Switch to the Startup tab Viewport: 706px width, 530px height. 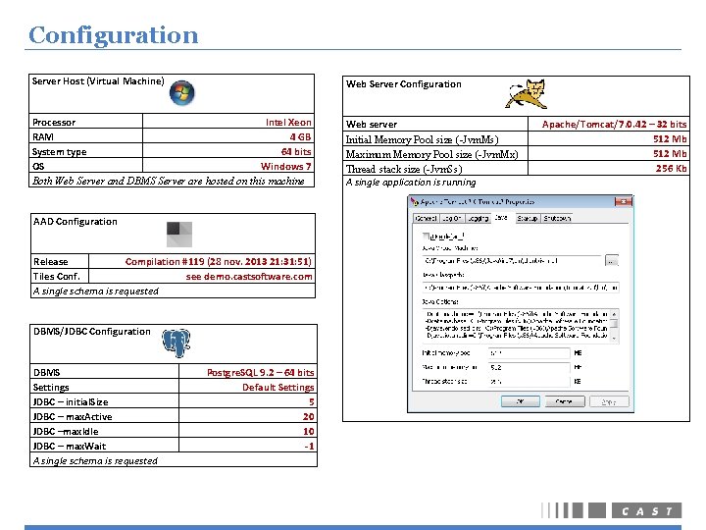tap(528, 218)
